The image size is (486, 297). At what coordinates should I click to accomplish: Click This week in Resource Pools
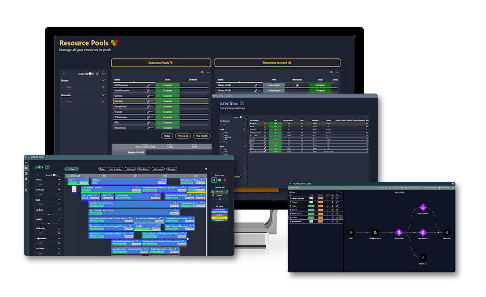point(183,136)
